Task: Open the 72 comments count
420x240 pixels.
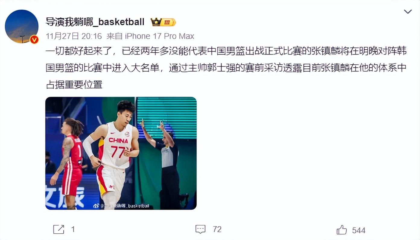Action: click(217, 229)
